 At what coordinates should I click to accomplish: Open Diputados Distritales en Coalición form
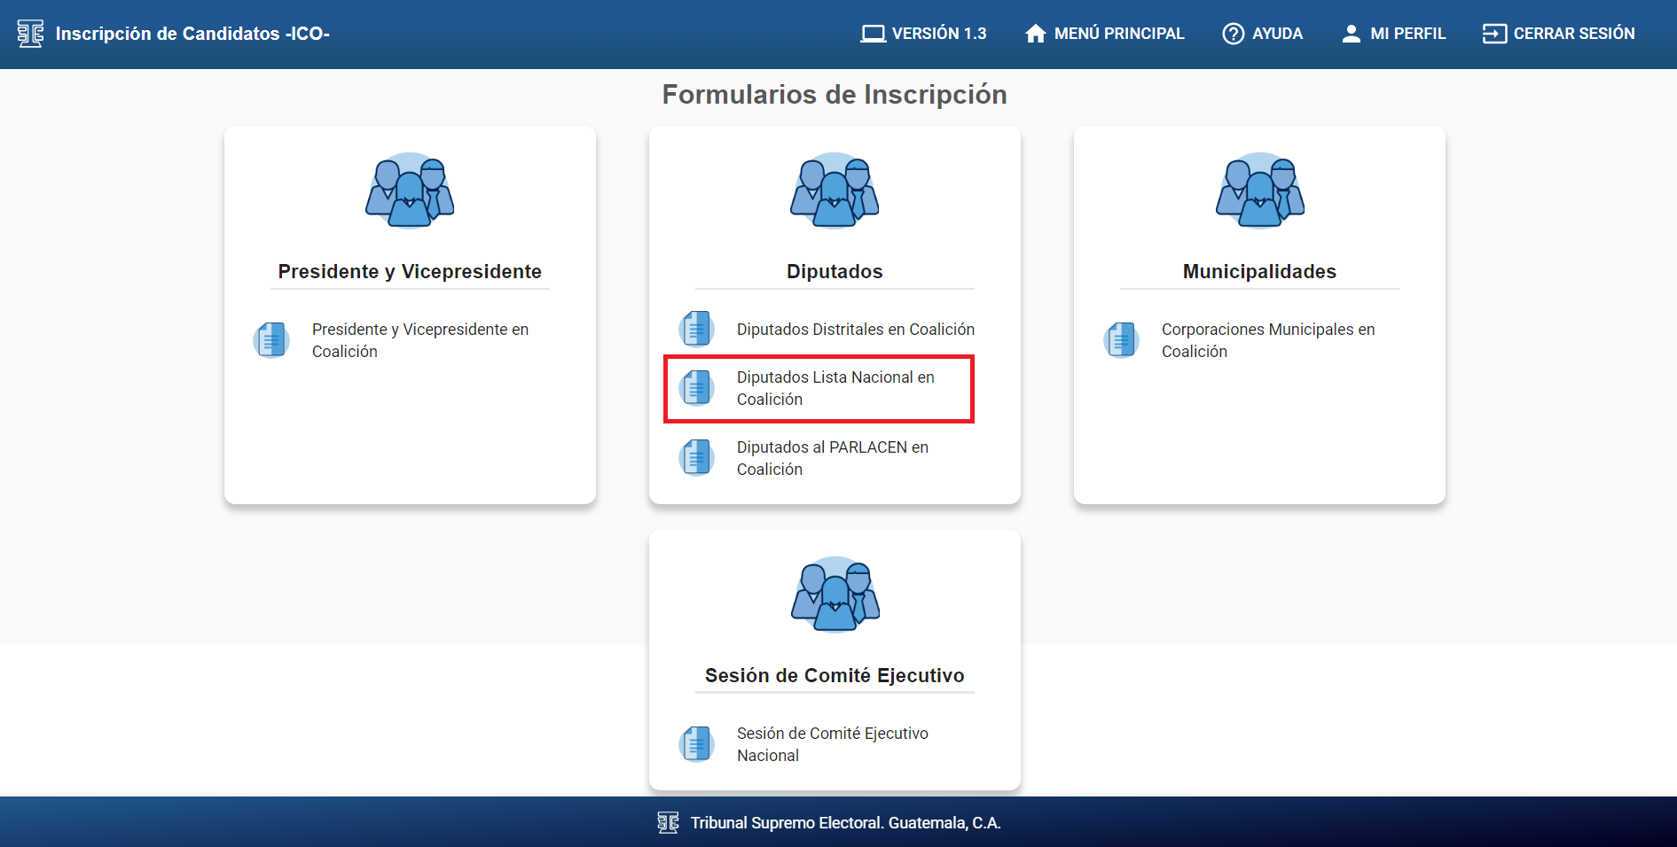coord(855,330)
